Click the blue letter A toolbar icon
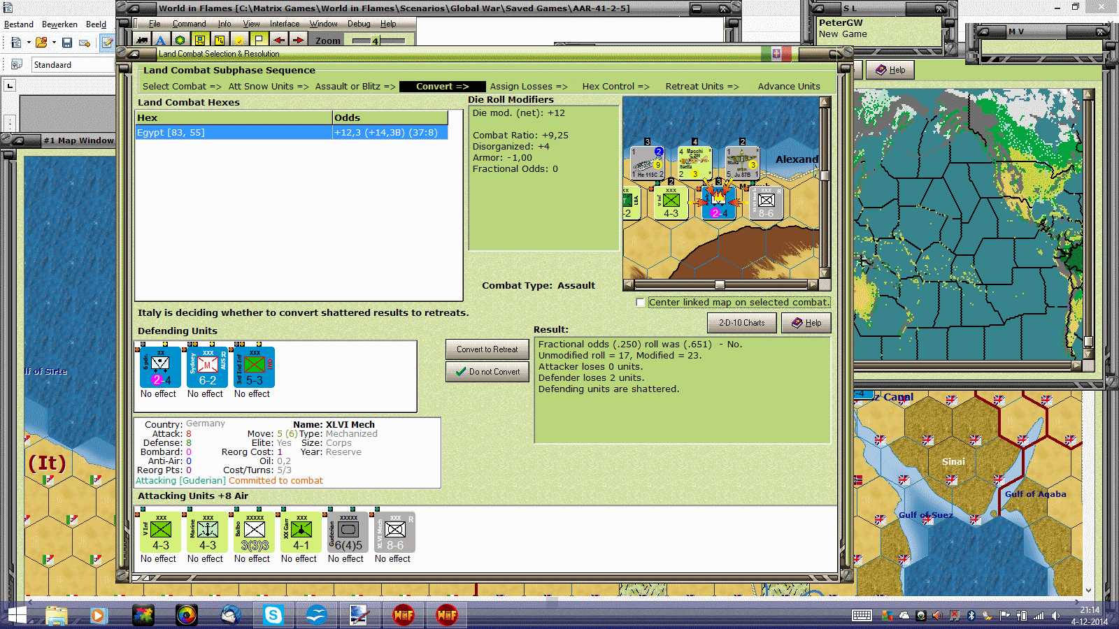This screenshot has height=629, width=1119. 160,41
